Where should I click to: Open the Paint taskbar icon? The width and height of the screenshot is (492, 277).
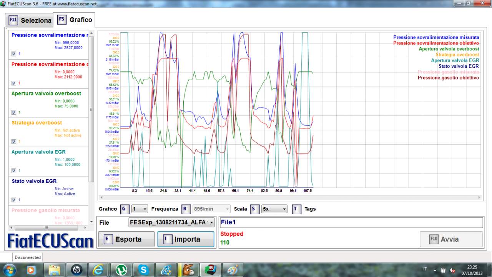[x=233, y=270]
